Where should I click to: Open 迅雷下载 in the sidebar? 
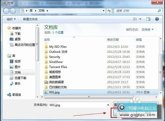[20, 78]
